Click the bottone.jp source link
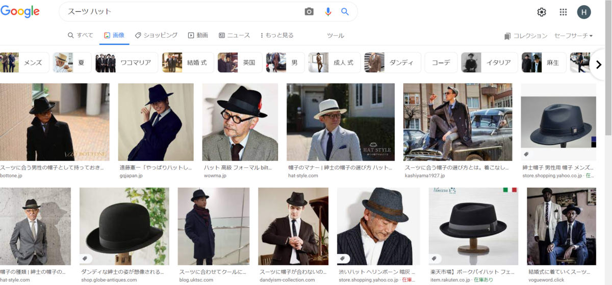Viewport: 612px width, 285px height. click(11, 176)
